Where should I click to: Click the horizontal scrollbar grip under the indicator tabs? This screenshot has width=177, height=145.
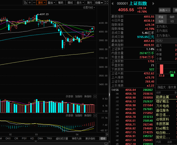pos(36,141)
